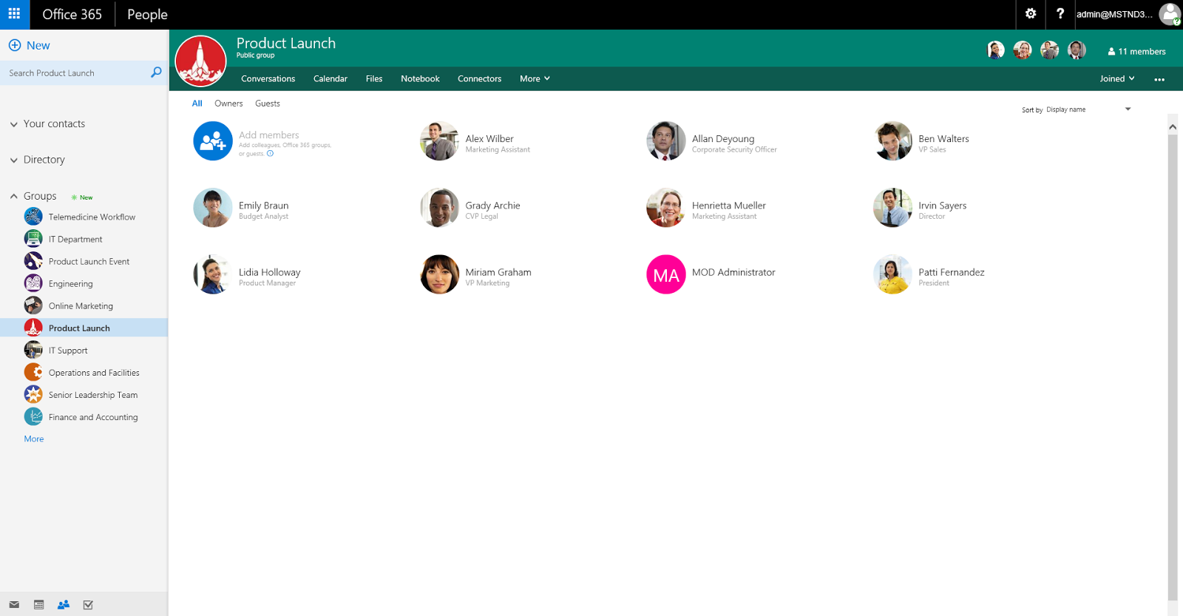The height and width of the screenshot is (616, 1183).
Task: Click the info icon under Add members
Action: click(270, 154)
